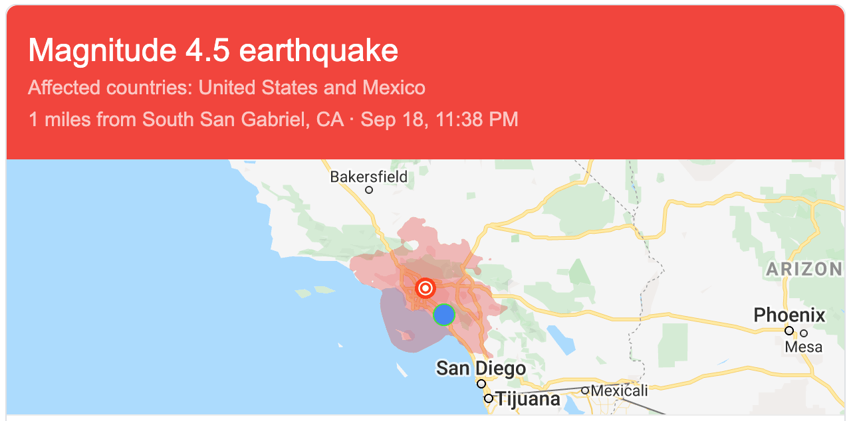
Task: Select the Bakersfield city marker circle
Action: pyautogui.click(x=369, y=190)
